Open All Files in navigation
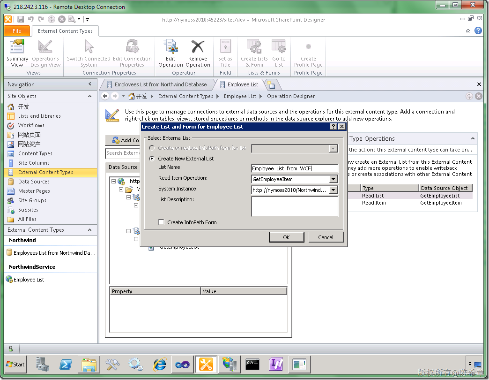The width and height of the screenshot is (489, 380). click(27, 219)
